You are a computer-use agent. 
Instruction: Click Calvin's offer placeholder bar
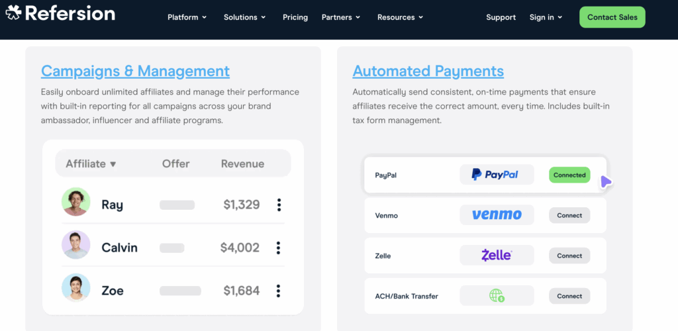click(x=171, y=248)
